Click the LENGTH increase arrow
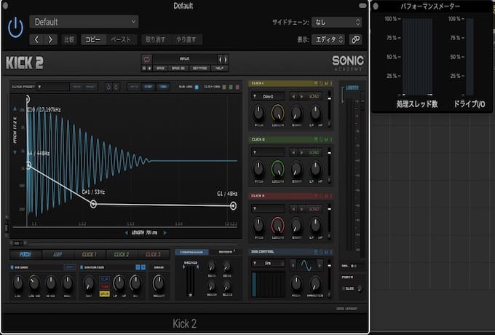The width and height of the screenshot is (495, 335). [x=165, y=233]
